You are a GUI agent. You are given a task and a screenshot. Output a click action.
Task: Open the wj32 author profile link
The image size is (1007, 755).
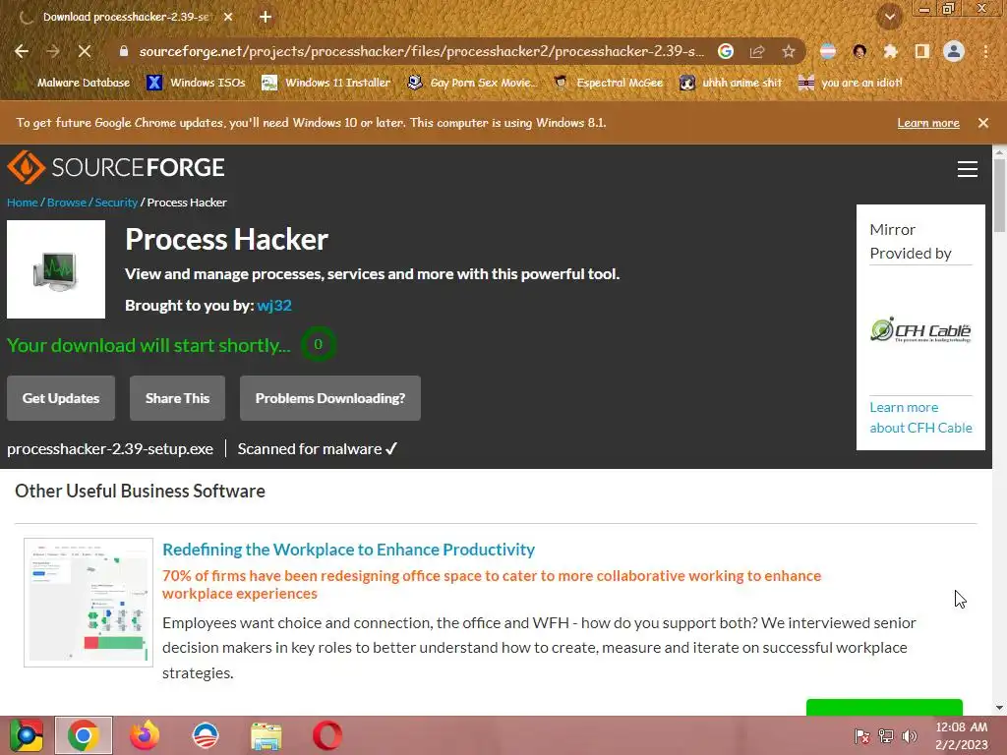click(274, 306)
